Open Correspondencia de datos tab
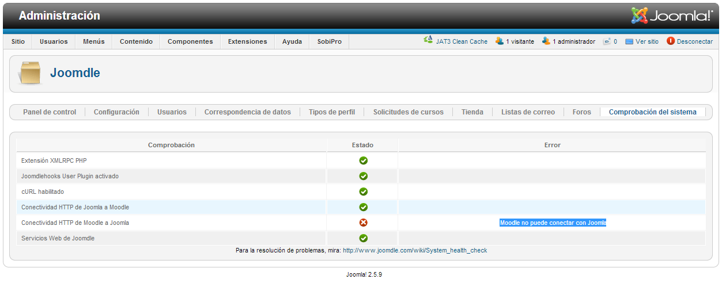 248,112
